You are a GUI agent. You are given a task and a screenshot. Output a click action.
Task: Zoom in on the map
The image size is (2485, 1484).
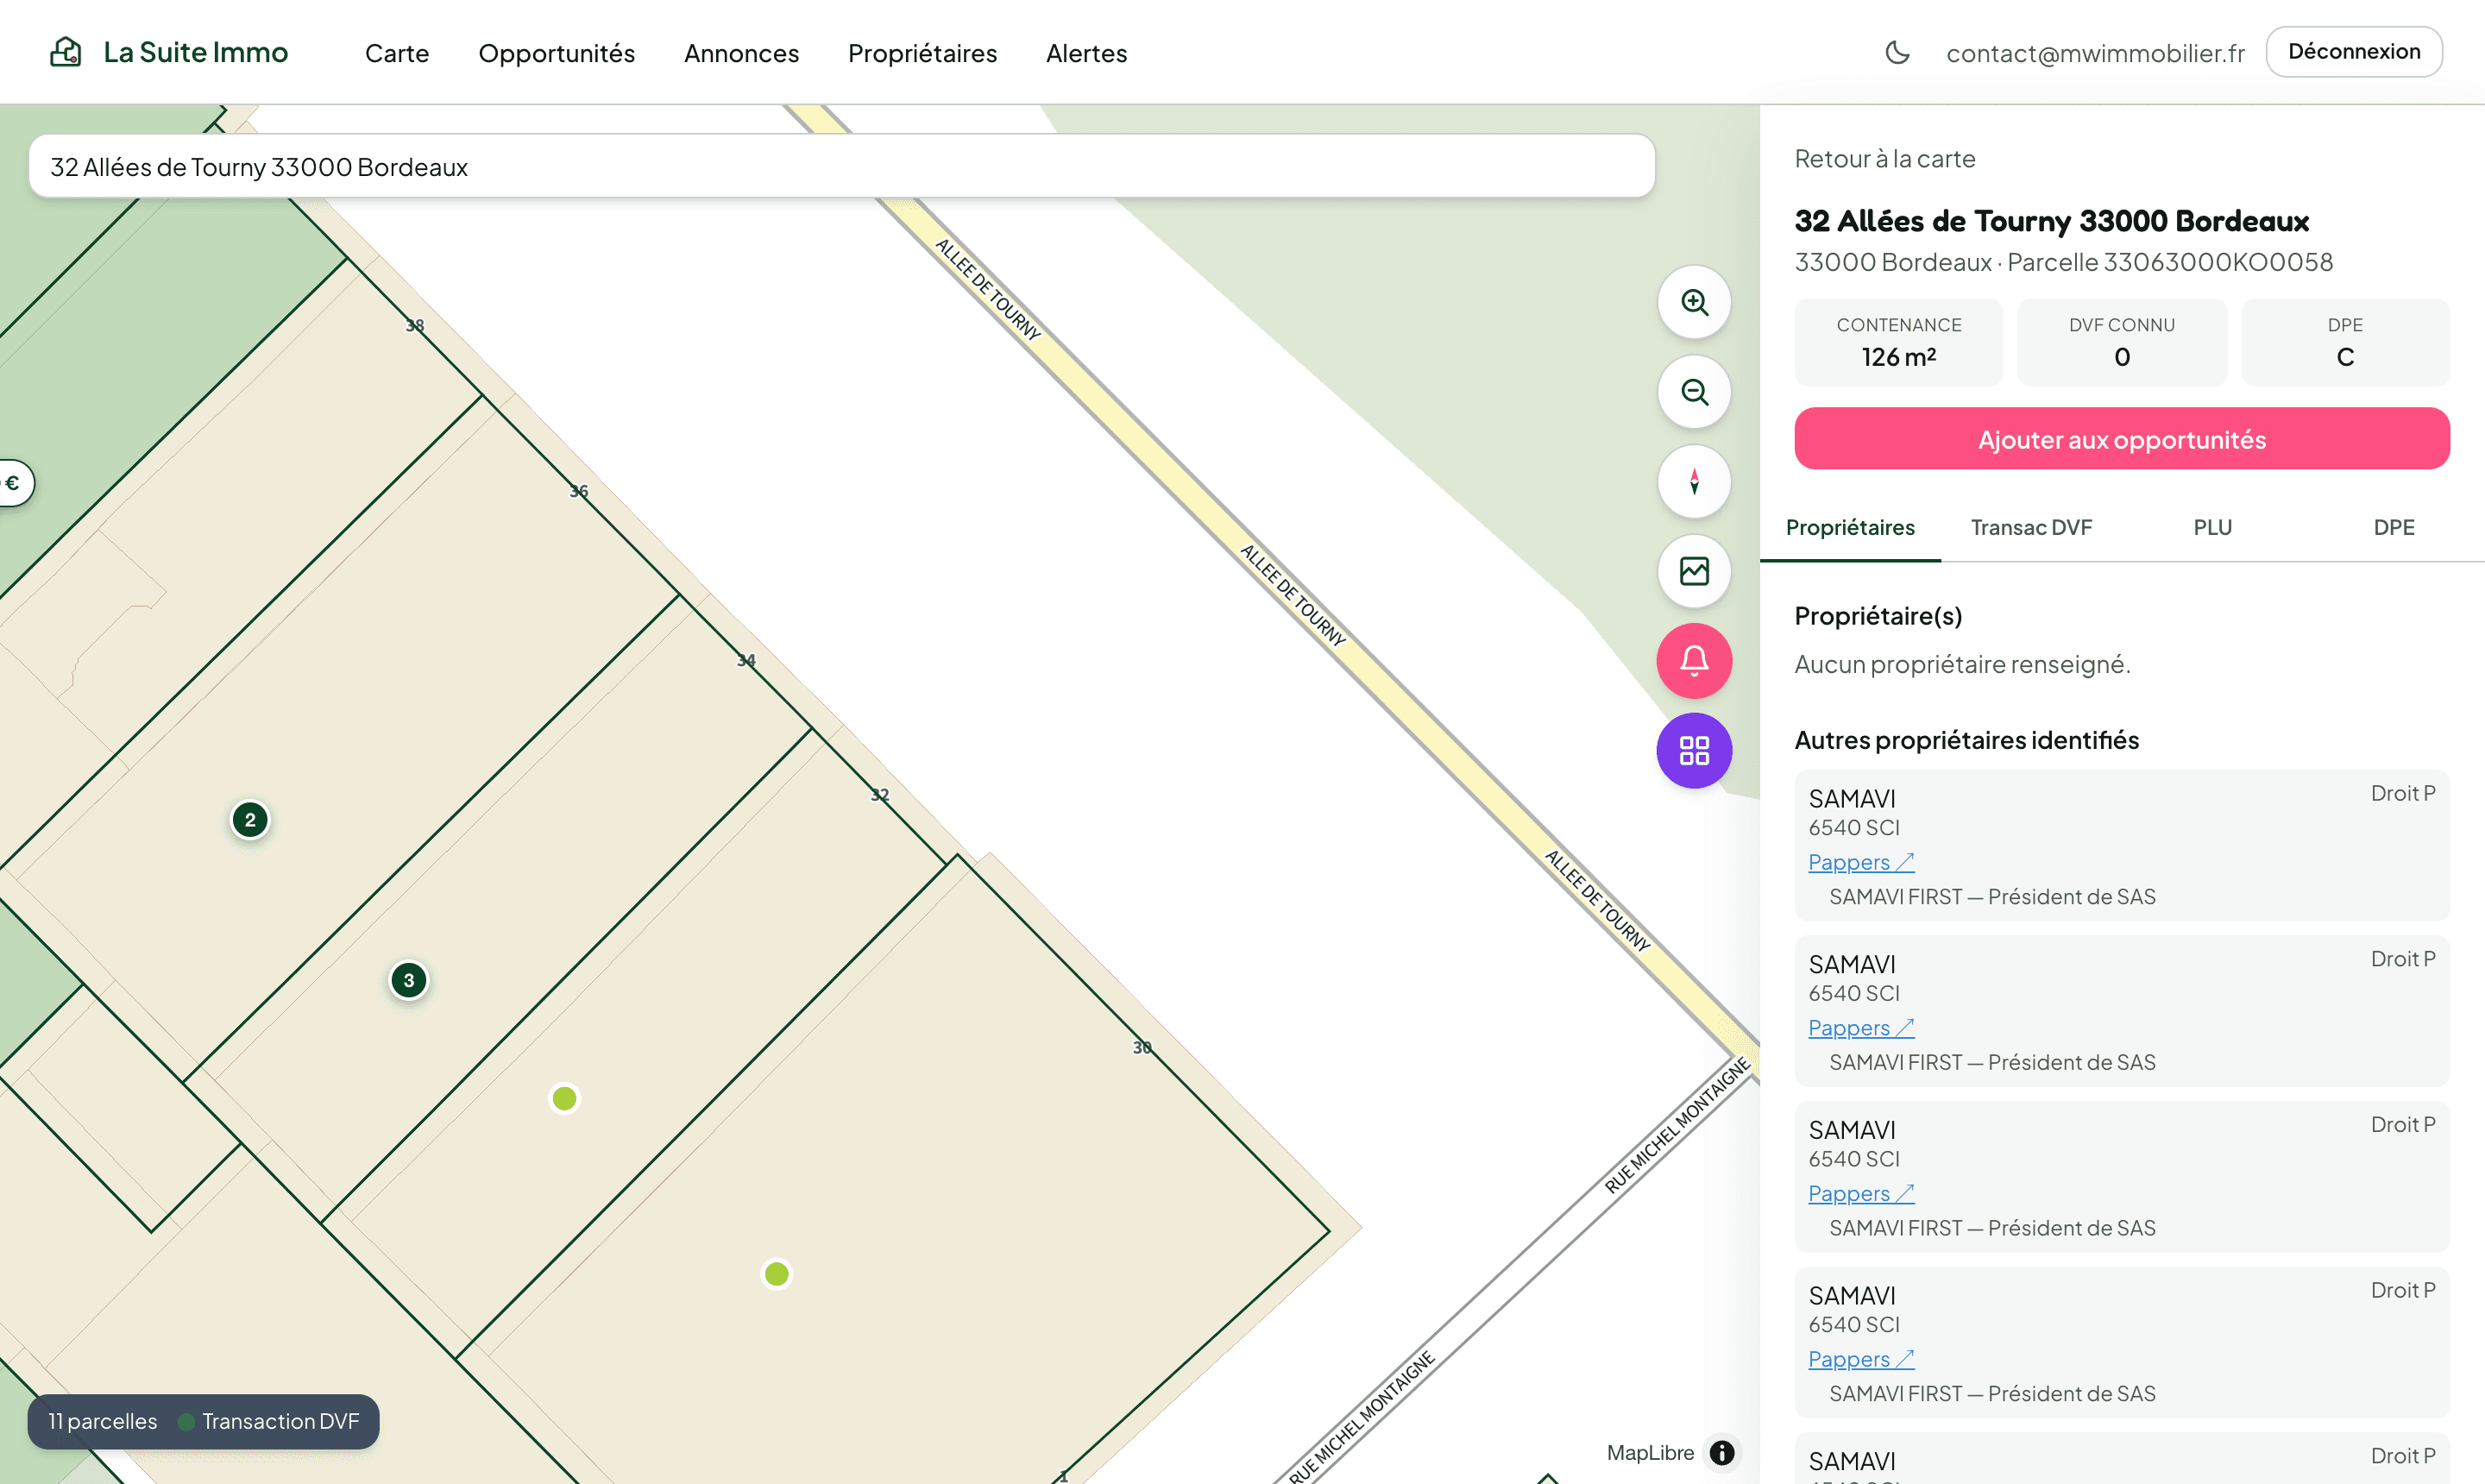pos(1694,302)
